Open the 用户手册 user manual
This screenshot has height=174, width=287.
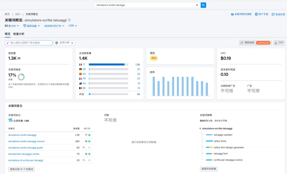click(261, 14)
